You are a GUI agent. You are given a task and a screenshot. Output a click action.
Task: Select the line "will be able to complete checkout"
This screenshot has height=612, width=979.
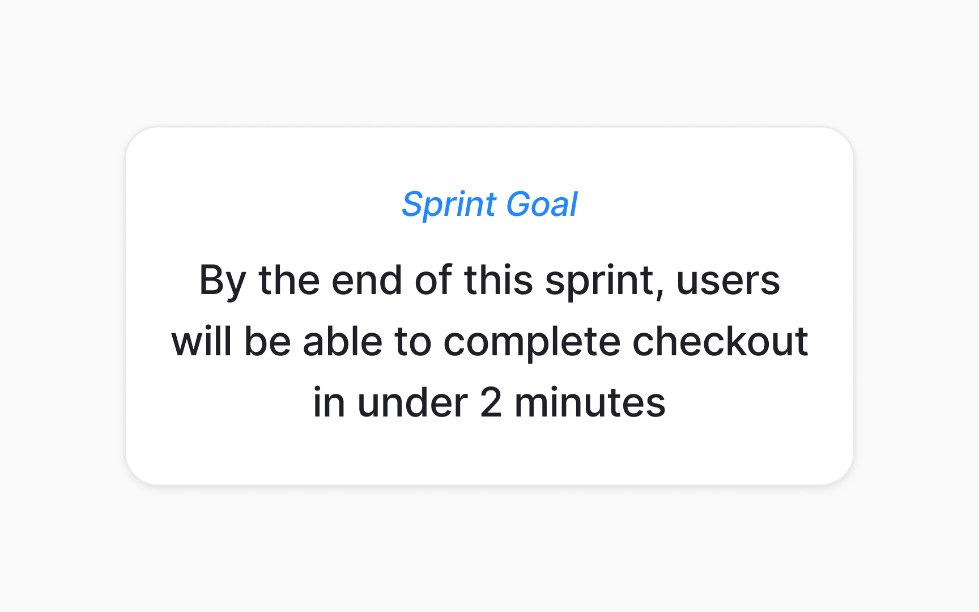(x=489, y=341)
